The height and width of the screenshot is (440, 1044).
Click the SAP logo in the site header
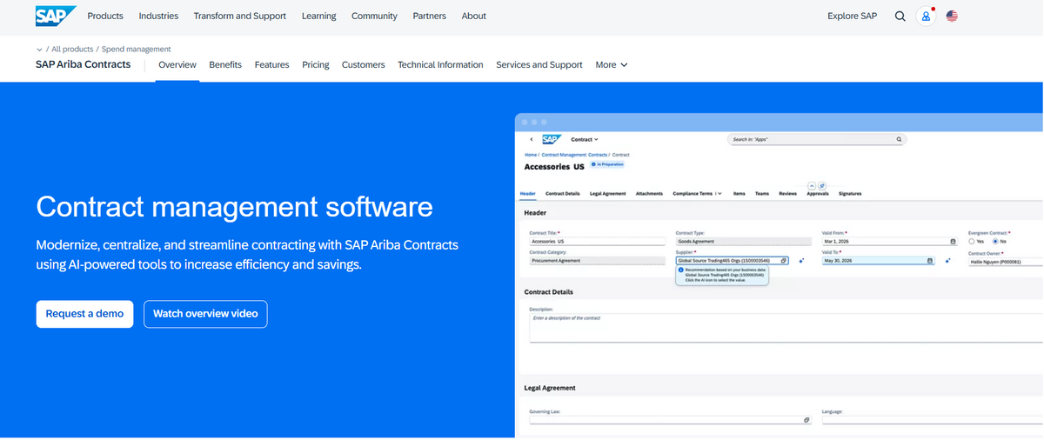tap(56, 16)
